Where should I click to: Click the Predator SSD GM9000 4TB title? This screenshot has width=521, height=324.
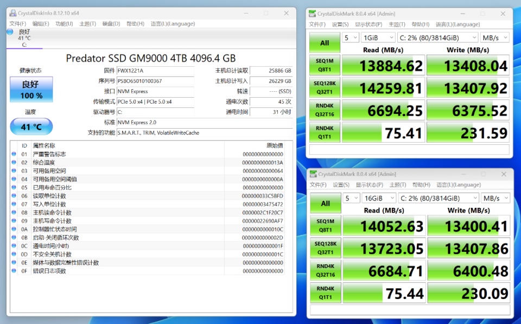151,58
